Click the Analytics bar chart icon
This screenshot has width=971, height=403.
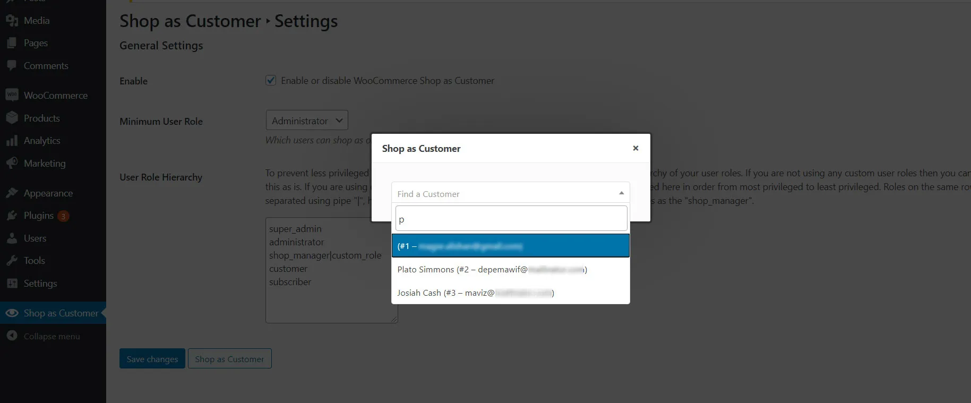pyautogui.click(x=12, y=140)
